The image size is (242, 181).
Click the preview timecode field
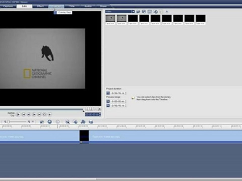pos(92,115)
